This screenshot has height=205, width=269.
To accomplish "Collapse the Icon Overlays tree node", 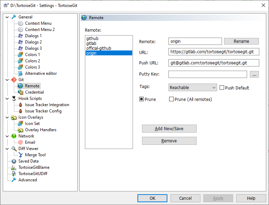I will click(7, 117).
